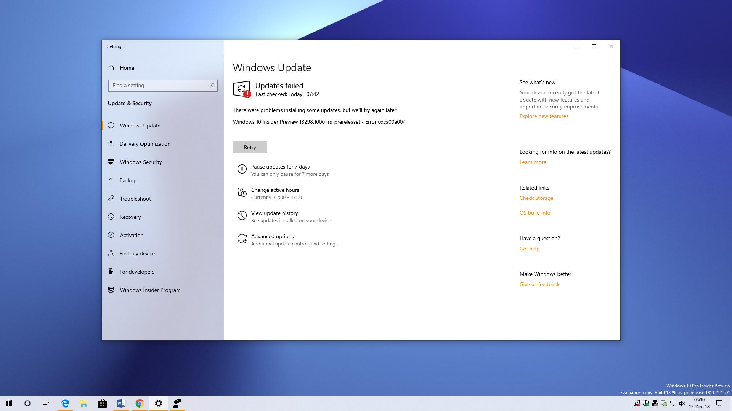Open File Explorer from taskbar
The height and width of the screenshot is (411, 732).
84,403
